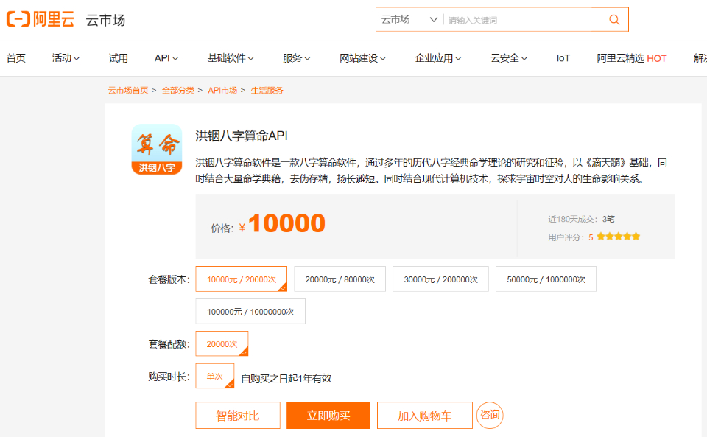The width and height of the screenshot is (707, 437).
Task: Click the search magnifier icon
Action: 614,19
